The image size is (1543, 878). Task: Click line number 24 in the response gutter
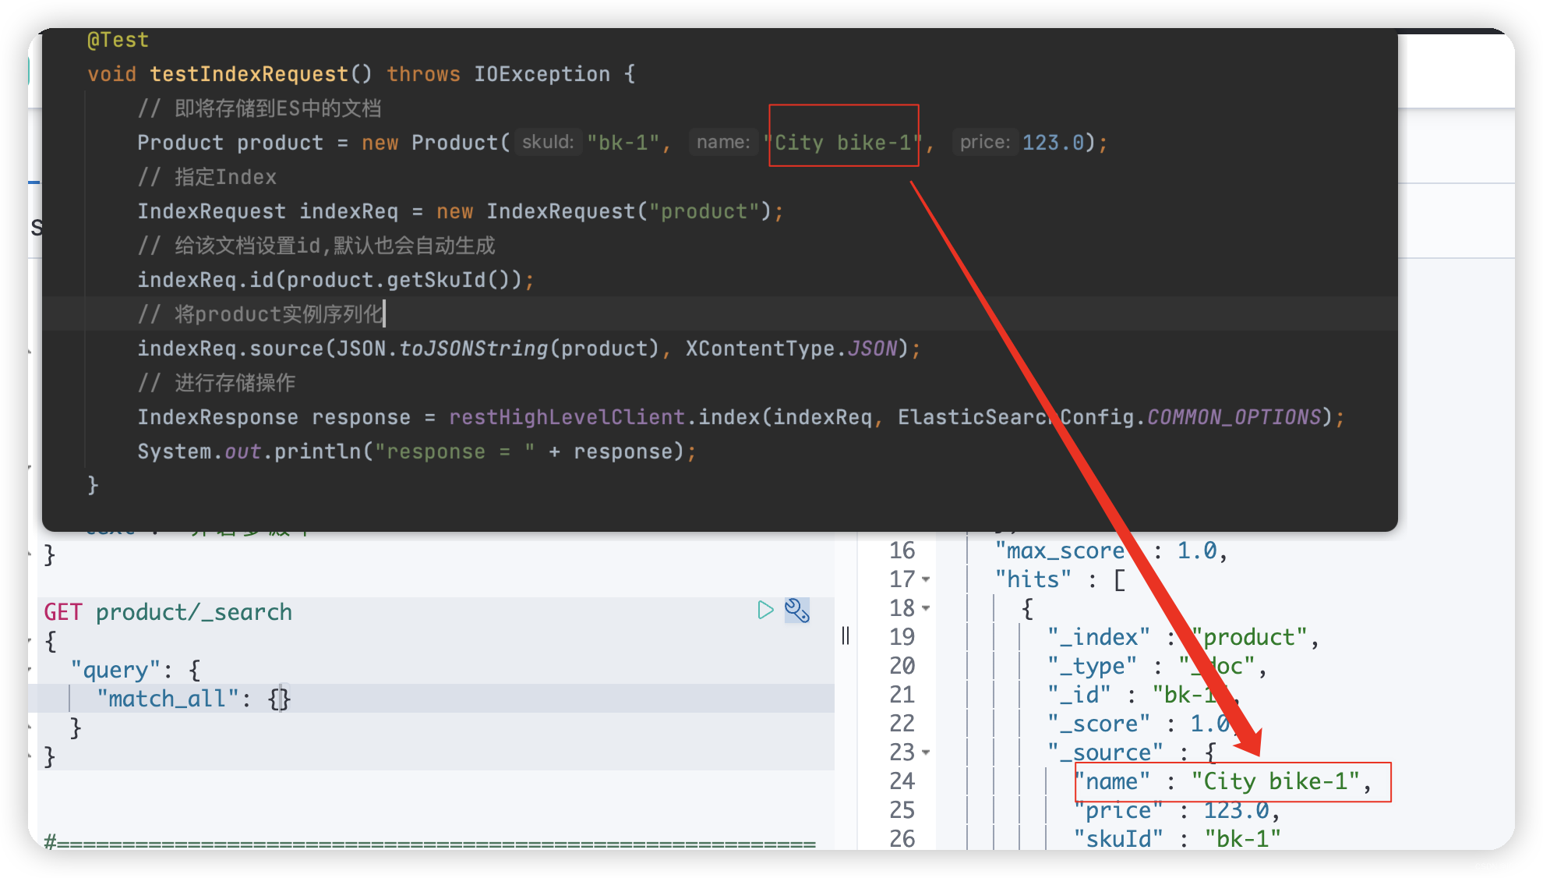pyautogui.click(x=902, y=781)
